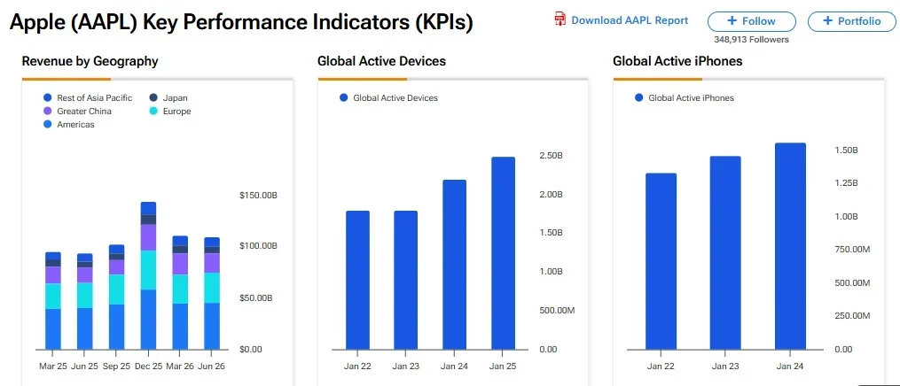Click the $100.00B axis label
This screenshot has height=386, width=900.
click(x=258, y=246)
